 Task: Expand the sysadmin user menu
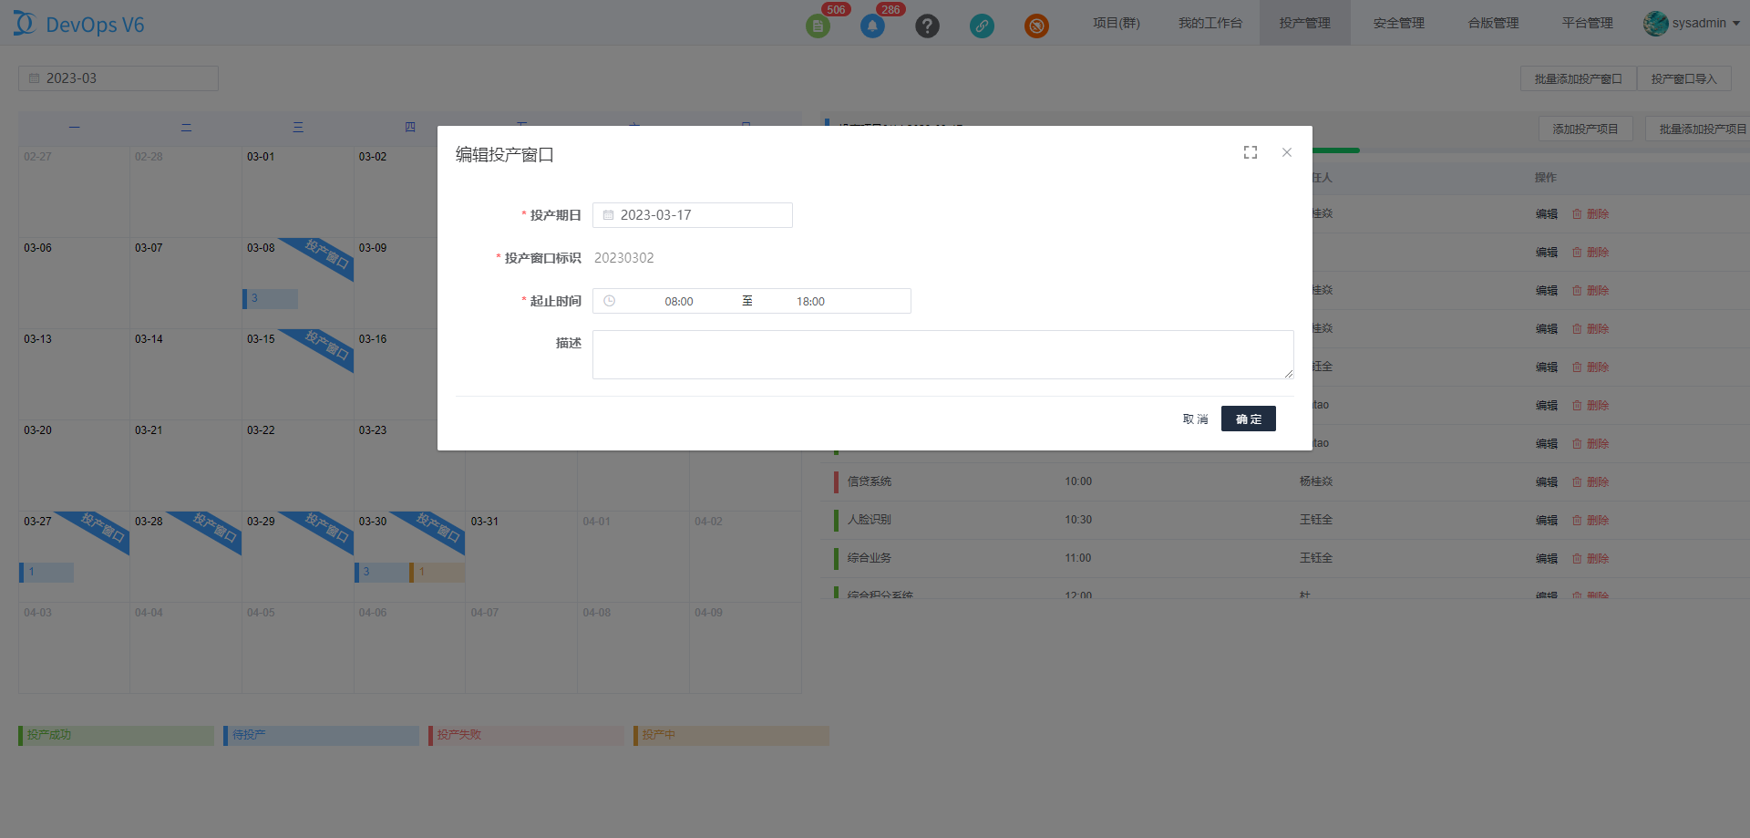pos(1693,23)
